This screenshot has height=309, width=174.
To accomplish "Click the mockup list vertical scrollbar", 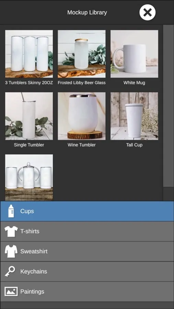I will point(169,106).
